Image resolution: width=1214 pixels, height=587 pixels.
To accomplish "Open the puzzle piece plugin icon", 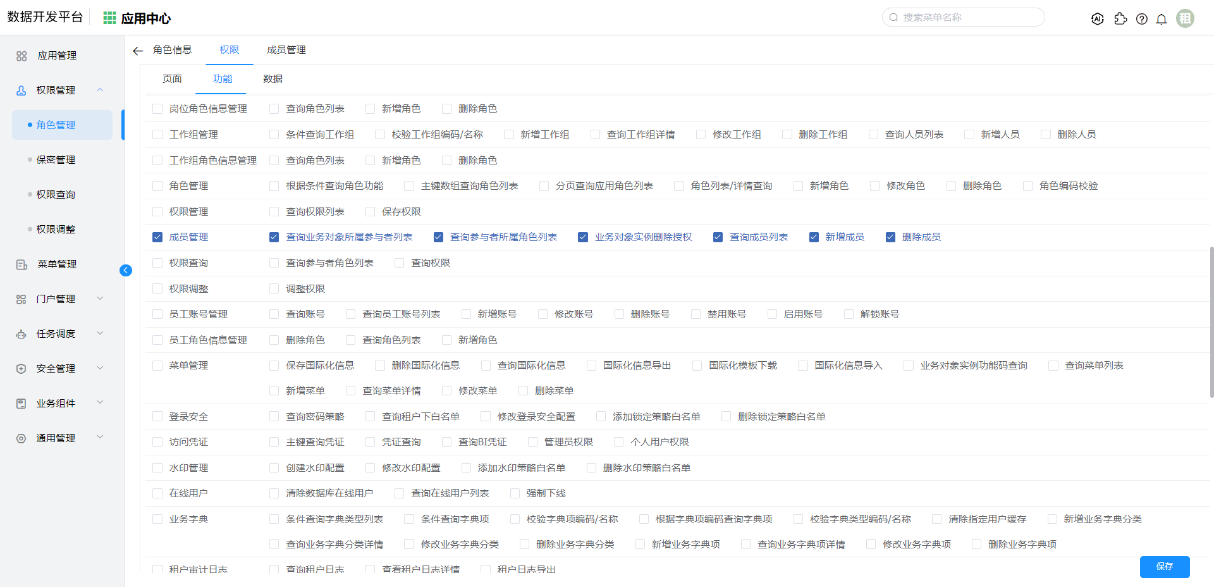I will coord(1120,19).
